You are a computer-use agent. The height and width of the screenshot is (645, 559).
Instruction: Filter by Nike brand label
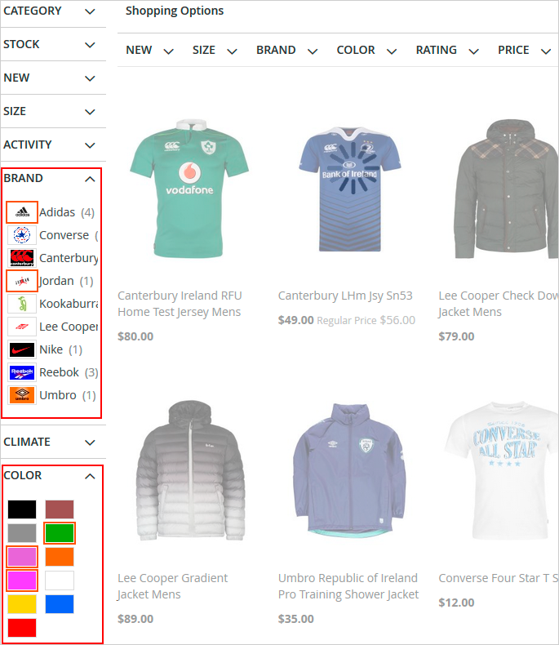[x=51, y=349]
